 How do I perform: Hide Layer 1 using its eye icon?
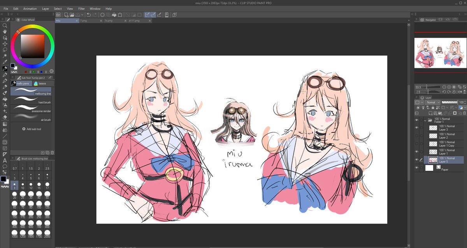[417, 152]
